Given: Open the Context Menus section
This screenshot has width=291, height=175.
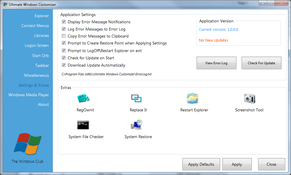Looking at the screenshot, I should pyautogui.click(x=35, y=26).
